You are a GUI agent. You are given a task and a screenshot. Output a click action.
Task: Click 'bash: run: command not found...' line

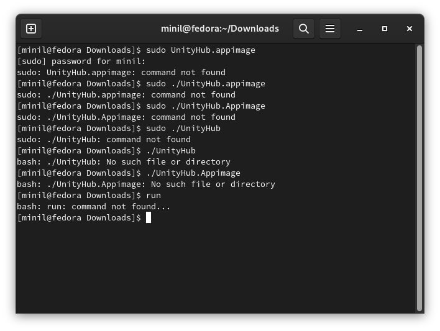pyautogui.click(x=94, y=206)
